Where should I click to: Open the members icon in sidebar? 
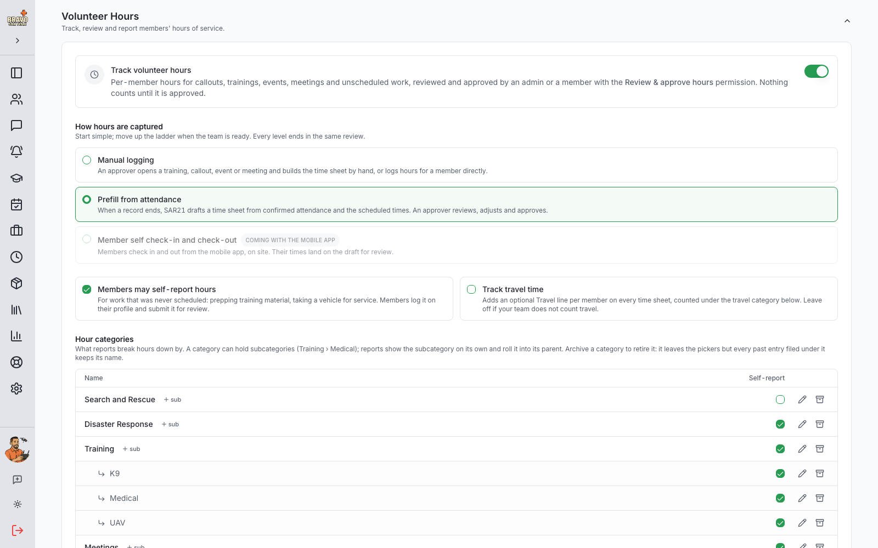(16, 99)
